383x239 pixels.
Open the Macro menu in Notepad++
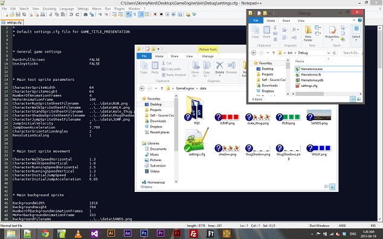(97, 8)
